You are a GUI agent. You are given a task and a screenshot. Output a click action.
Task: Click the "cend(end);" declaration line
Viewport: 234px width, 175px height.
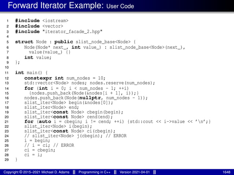pos(69,117)
